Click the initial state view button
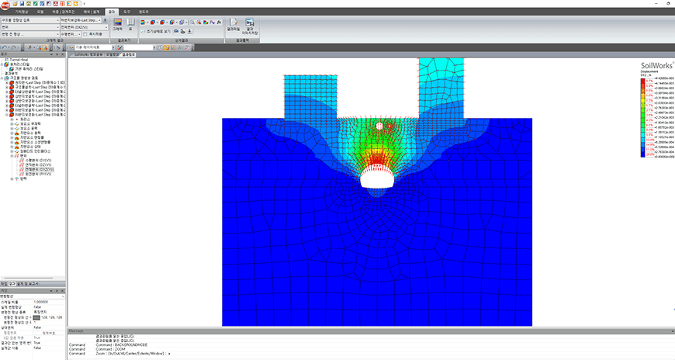Screen dimensions: 675x360 [156, 32]
